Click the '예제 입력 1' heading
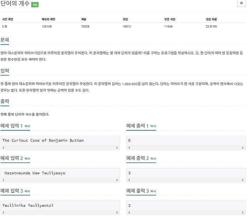The height and width of the screenshot is (218, 249). [x=11, y=126]
